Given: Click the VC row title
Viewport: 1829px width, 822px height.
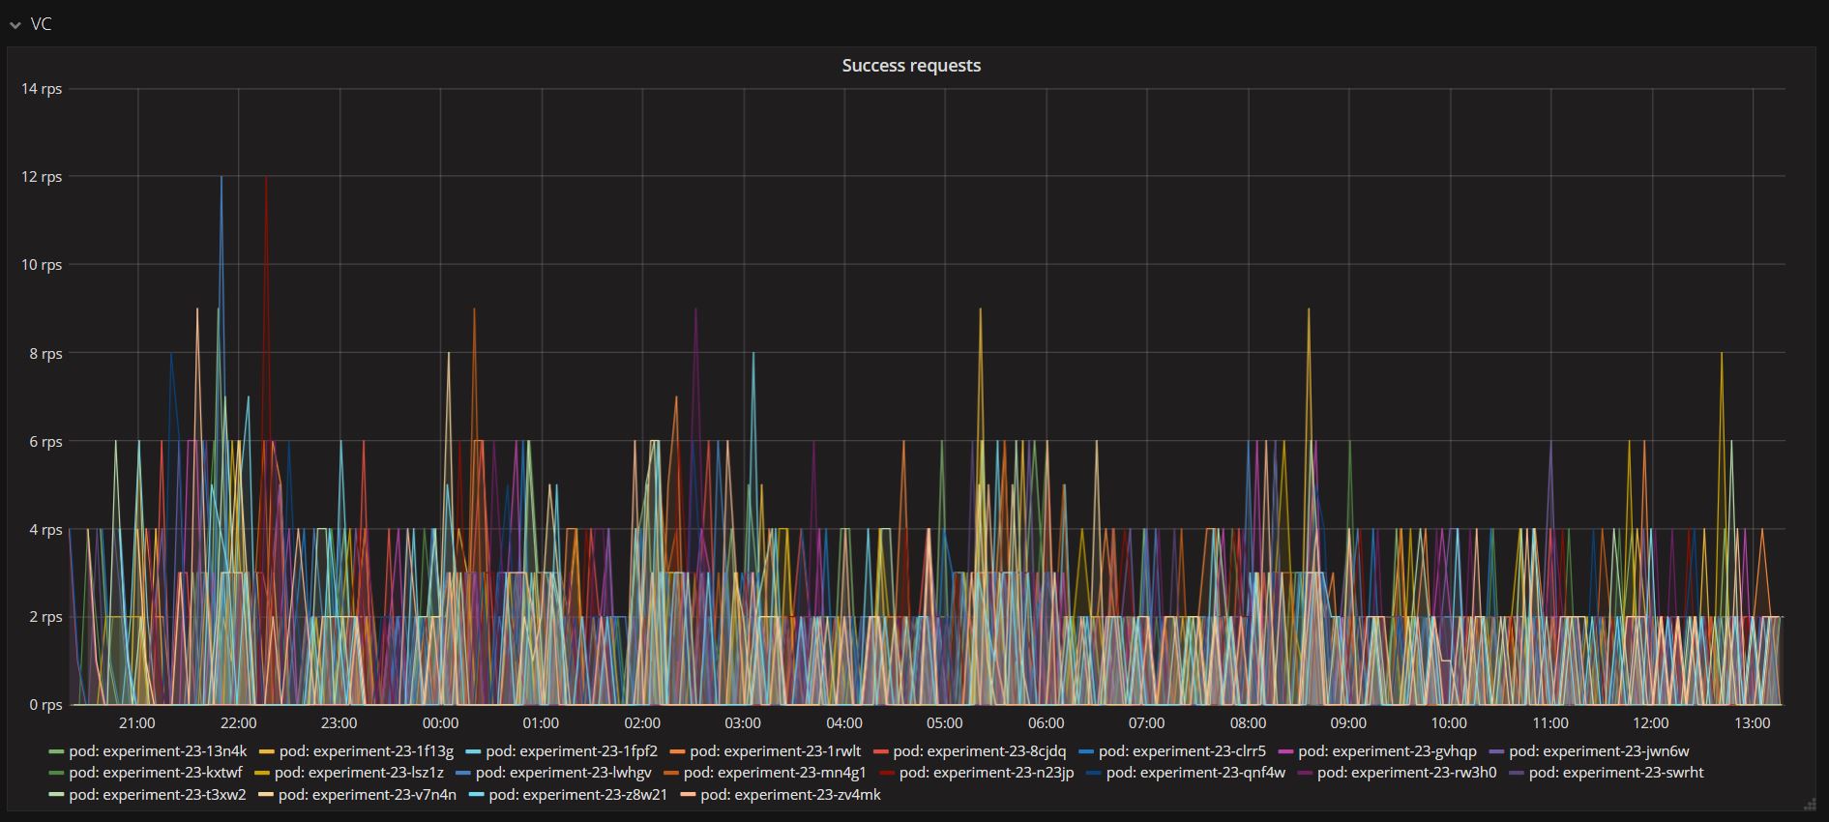Looking at the screenshot, I should pos(41,24).
